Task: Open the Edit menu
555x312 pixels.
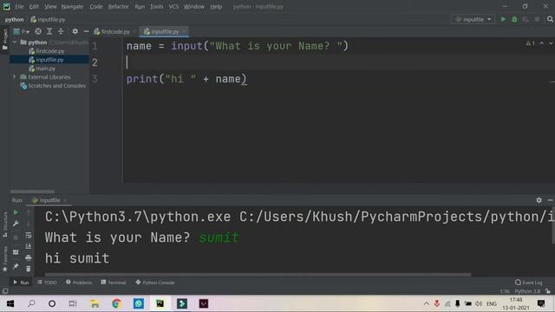Action: tap(34, 6)
